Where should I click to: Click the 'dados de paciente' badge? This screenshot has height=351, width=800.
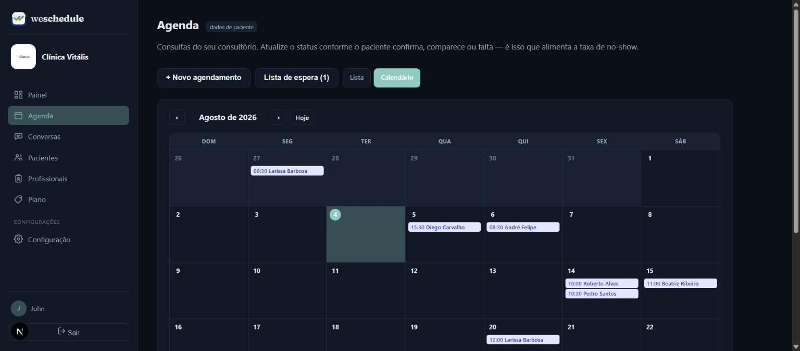click(x=231, y=27)
